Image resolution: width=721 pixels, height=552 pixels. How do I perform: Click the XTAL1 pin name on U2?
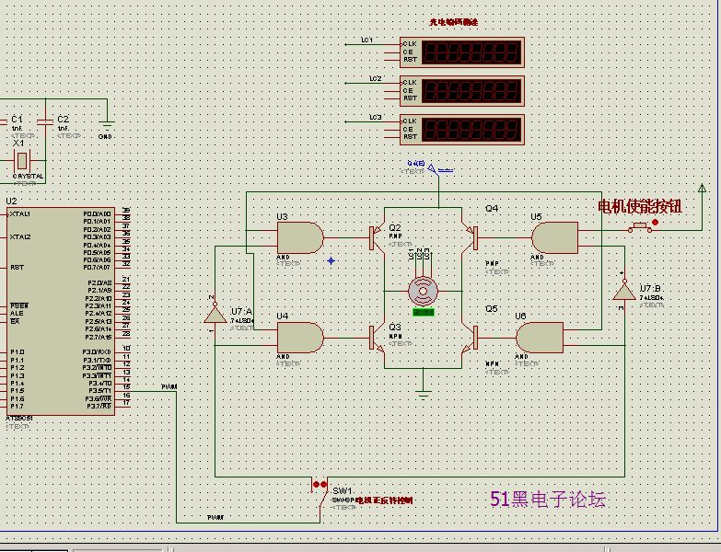(x=20, y=214)
